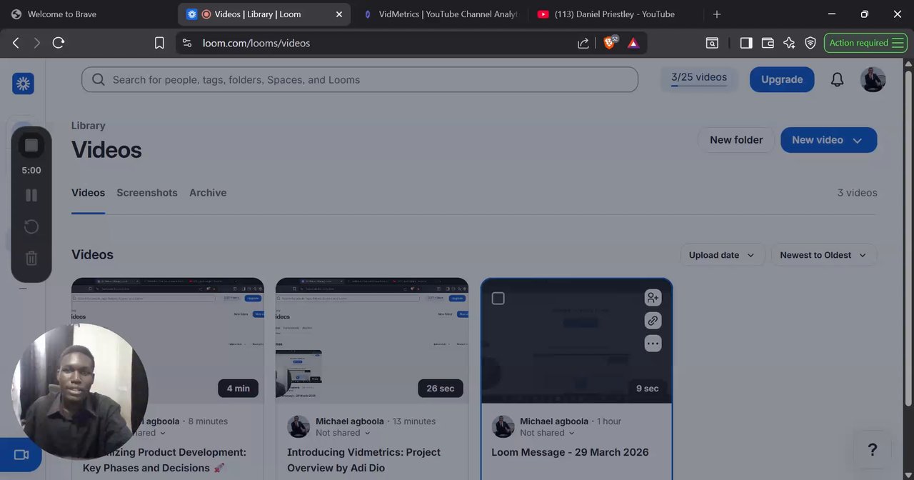Open the Brave VPN shield icon
The height and width of the screenshot is (480, 914).
[810, 43]
